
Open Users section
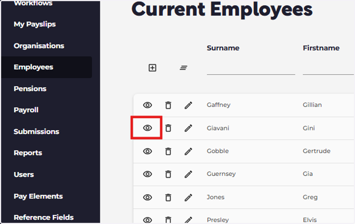tap(24, 174)
